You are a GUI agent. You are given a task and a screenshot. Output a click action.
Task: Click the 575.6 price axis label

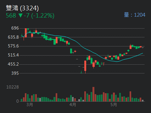tap(13, 46)
